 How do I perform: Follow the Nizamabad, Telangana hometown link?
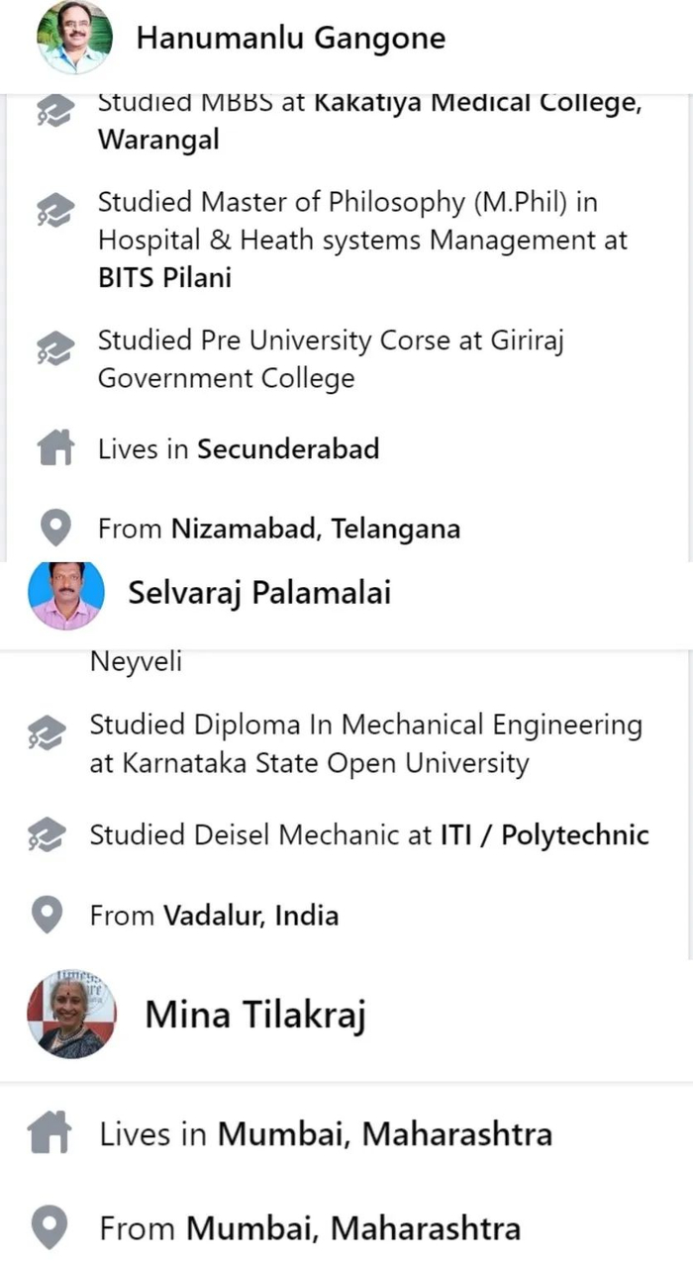pyautogui.click(x=316, y=529)
